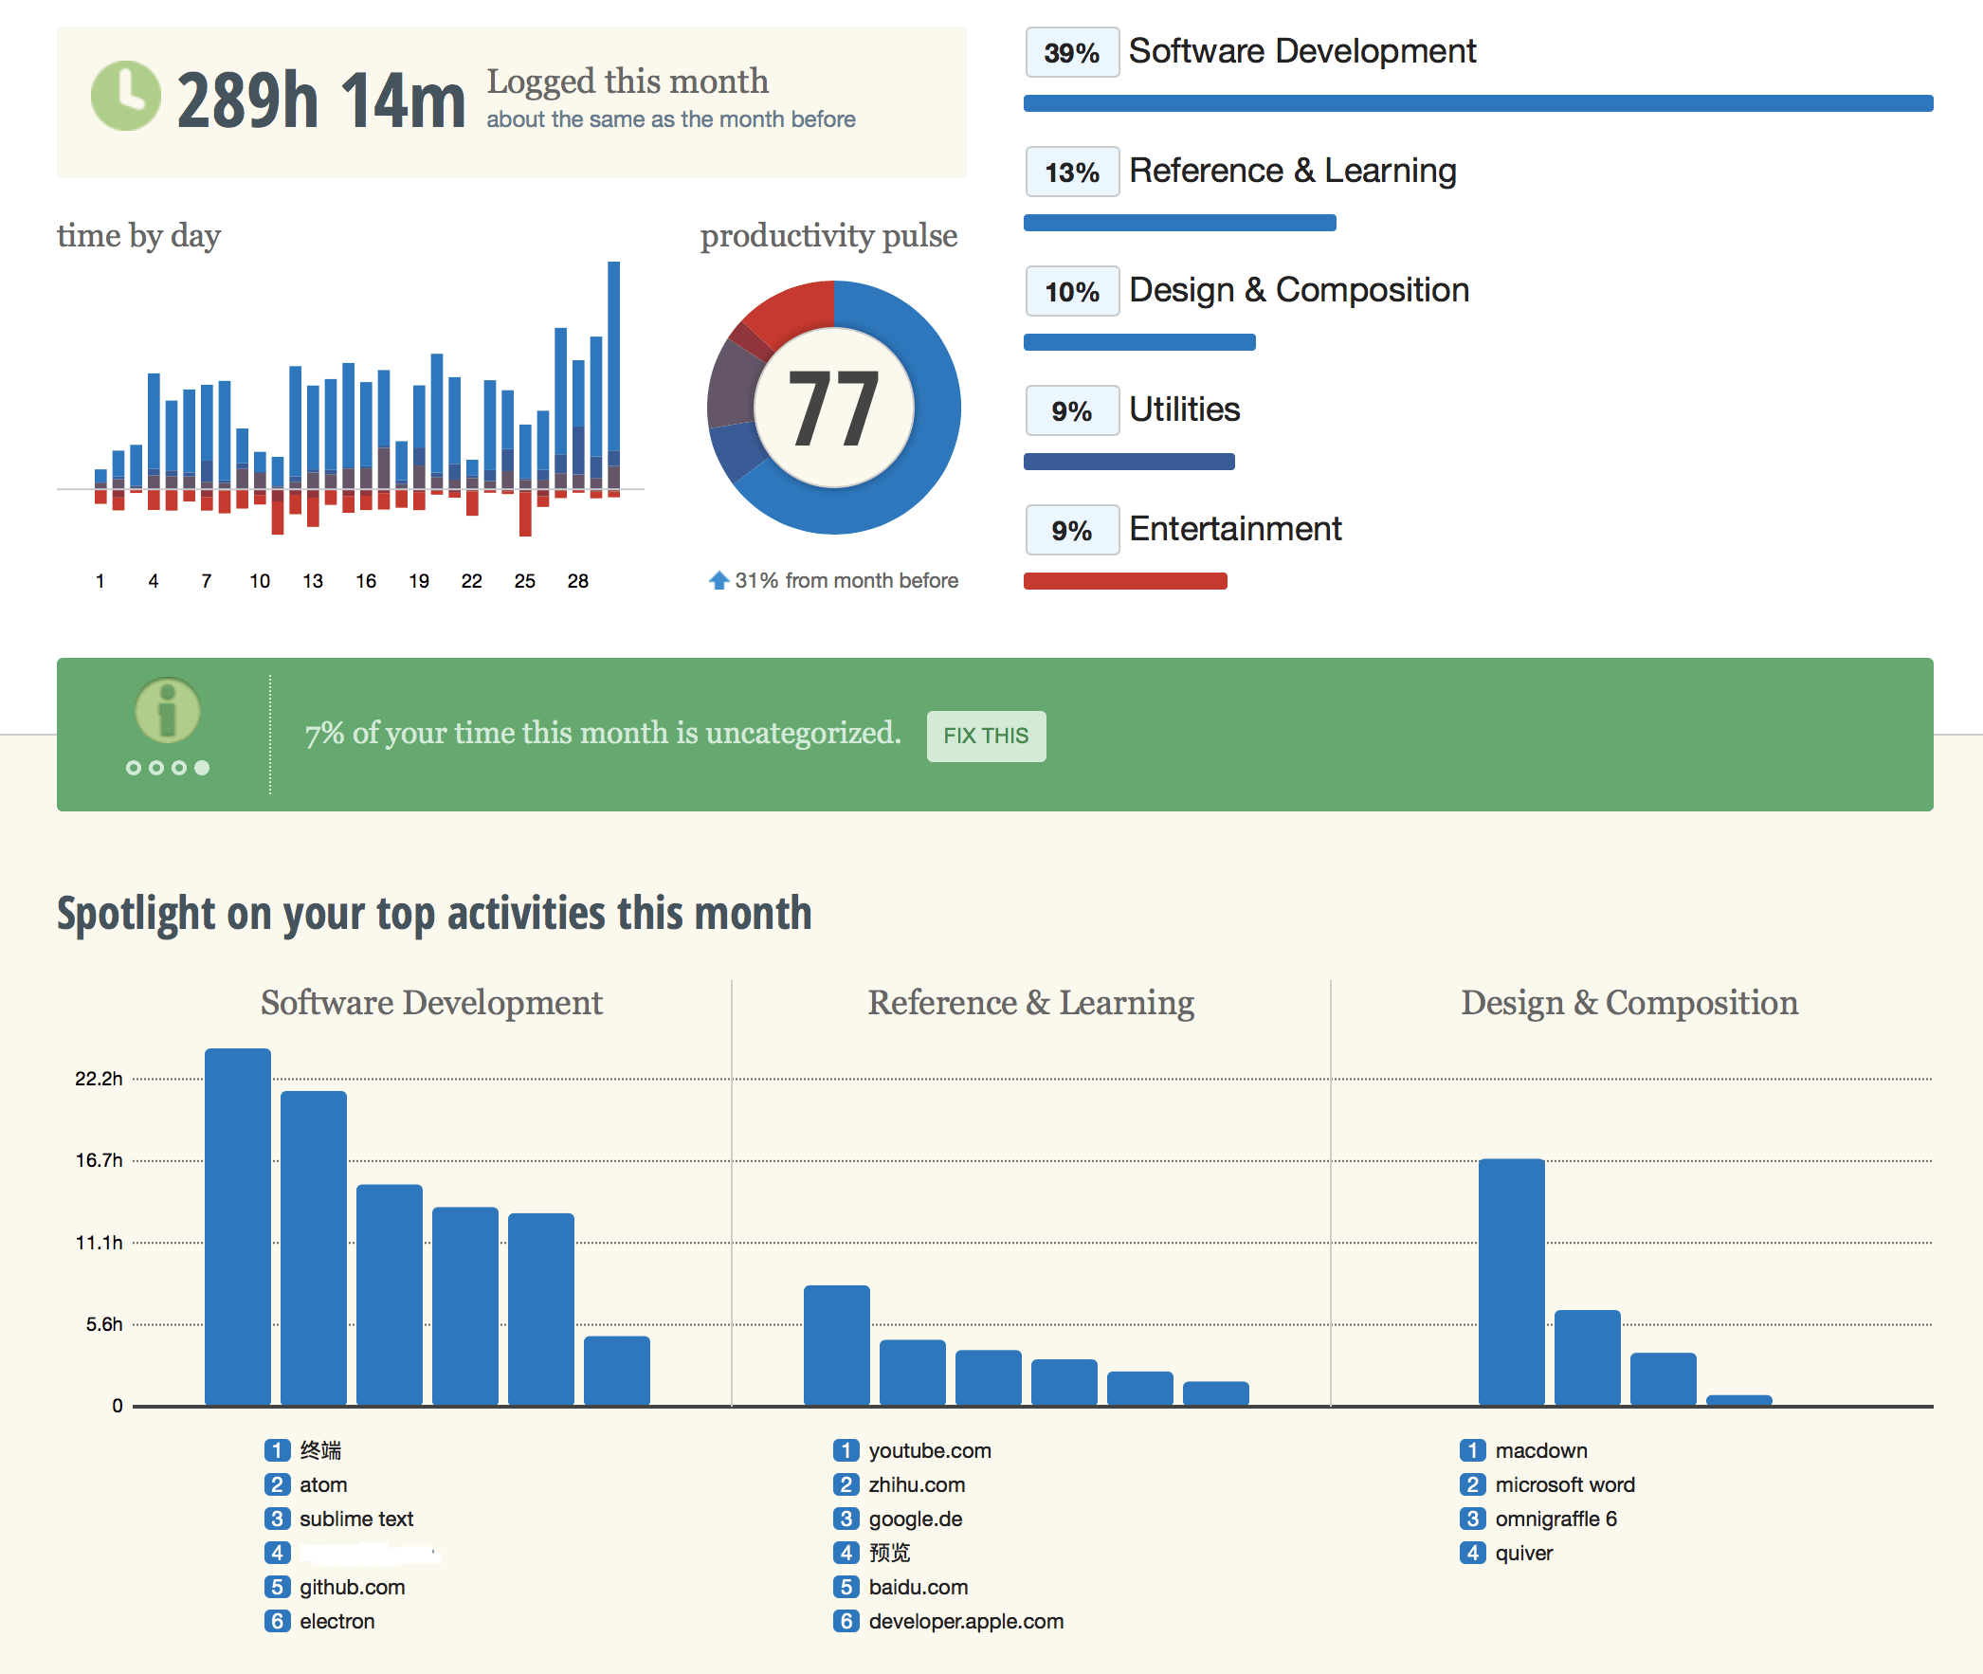Open the Reference & Learning category
The height and width of the screenshot is (1674, 1983).
click(1291, 171)
